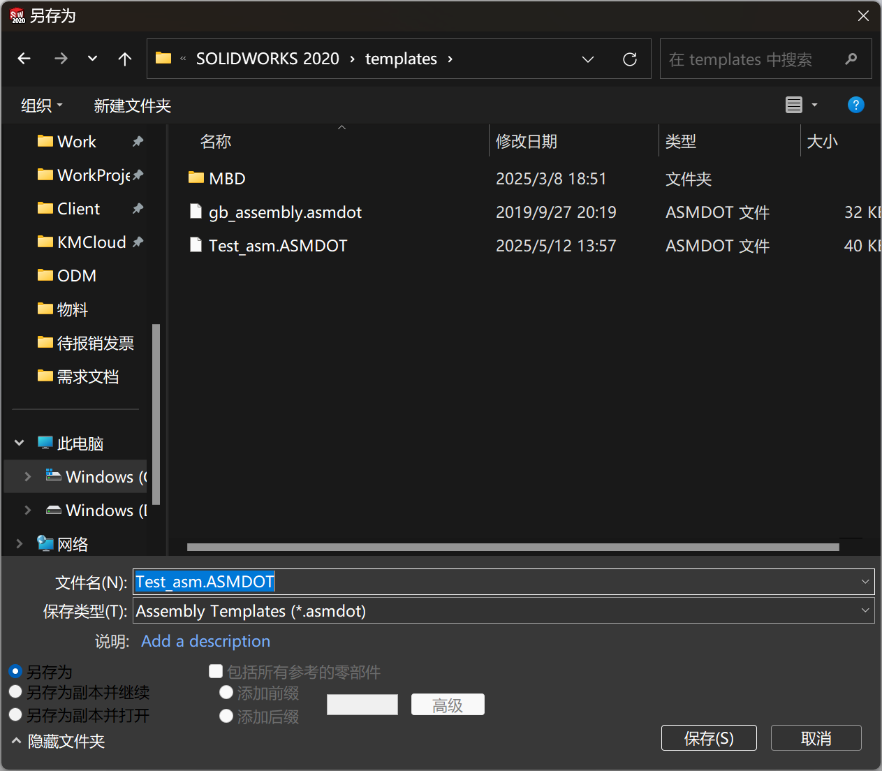Open the 文件名 dropdown arrow
Viewport: 882px width, 771px height.
pyautogui.click(x=865, y=582)
